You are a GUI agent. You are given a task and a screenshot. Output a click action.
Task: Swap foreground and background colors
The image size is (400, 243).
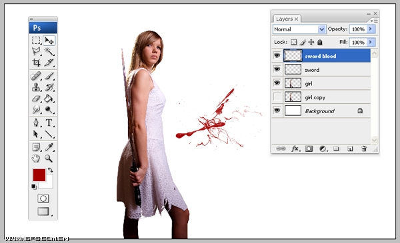pos(51,170)
